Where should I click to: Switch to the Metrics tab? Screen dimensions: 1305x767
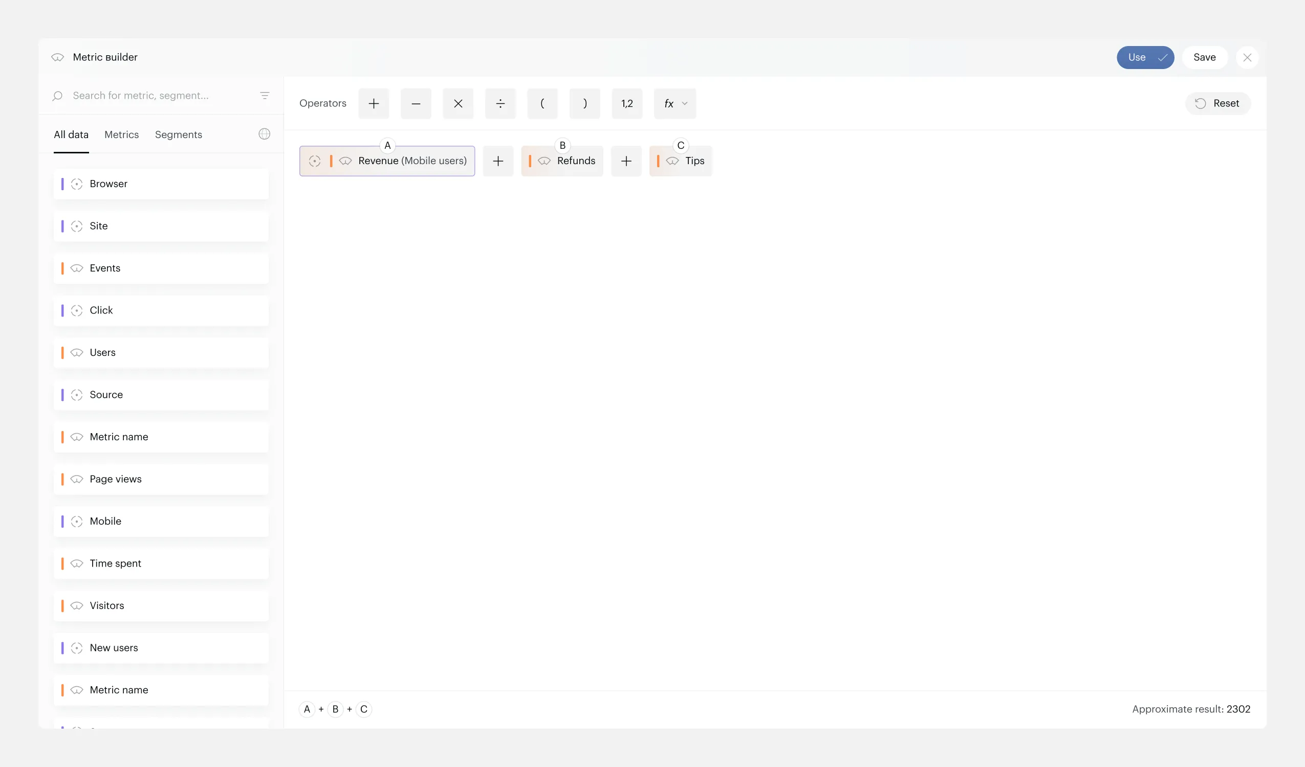coord(122,134)
